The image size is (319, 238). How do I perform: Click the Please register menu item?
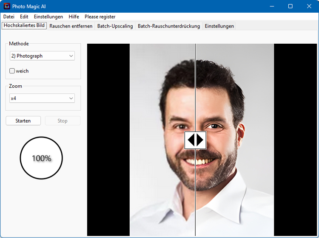100,17
